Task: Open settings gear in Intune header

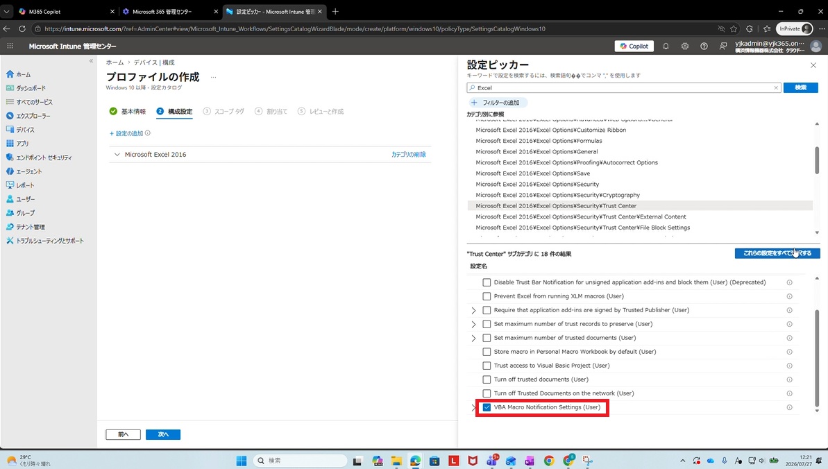Action: tap(685, 46)
